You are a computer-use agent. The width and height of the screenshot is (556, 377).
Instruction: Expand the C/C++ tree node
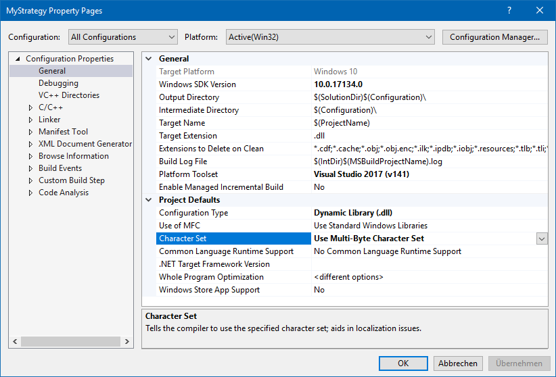tap(30, 107)
